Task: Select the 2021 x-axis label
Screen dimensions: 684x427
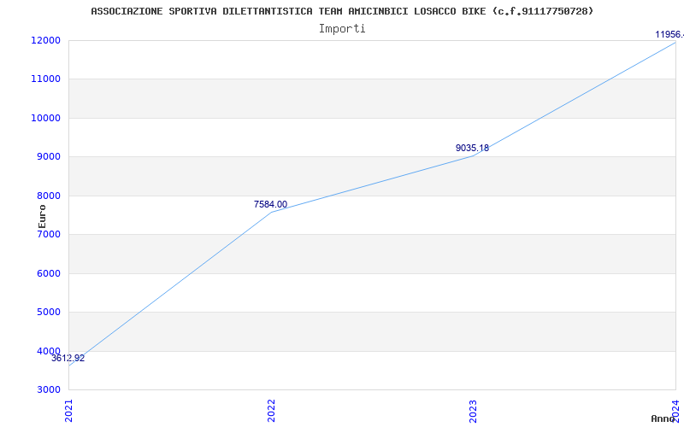Action: coord(69,411)
